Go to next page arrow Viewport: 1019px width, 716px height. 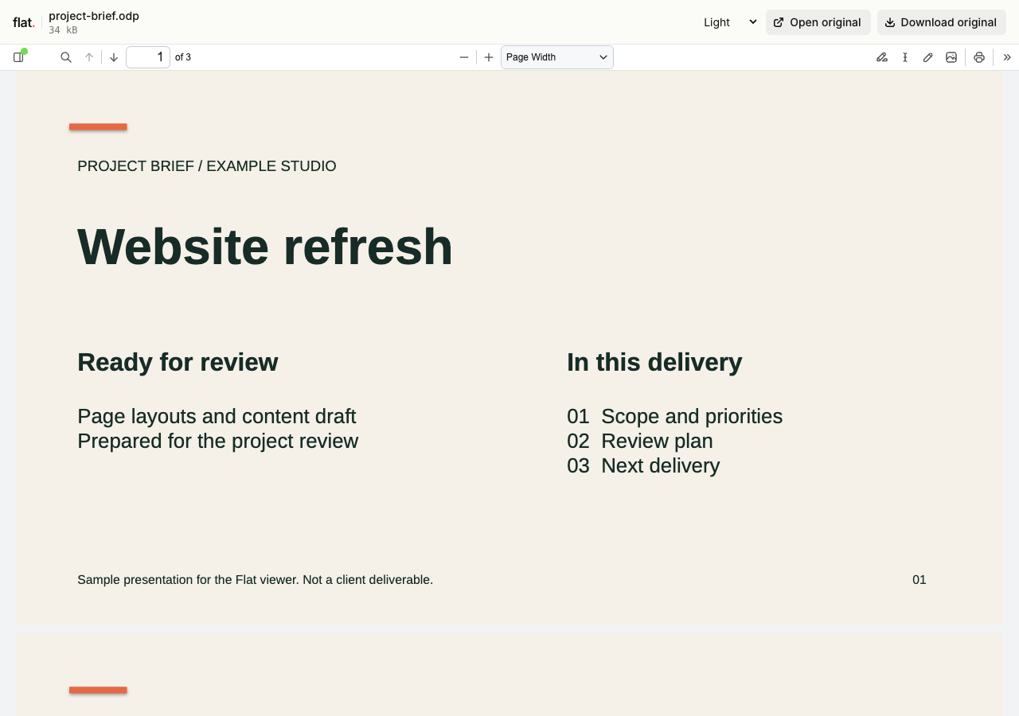click(114, 57)
